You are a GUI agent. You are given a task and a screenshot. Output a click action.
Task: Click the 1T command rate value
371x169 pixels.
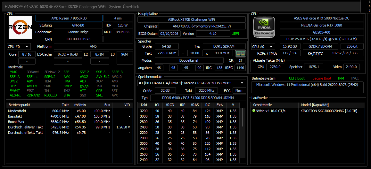(x=241, y=60)
